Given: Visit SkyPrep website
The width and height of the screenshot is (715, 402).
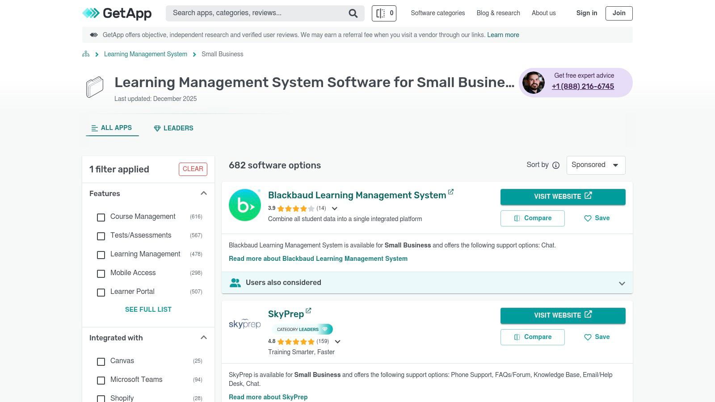Looking at the screenshot, I should 563,315.
